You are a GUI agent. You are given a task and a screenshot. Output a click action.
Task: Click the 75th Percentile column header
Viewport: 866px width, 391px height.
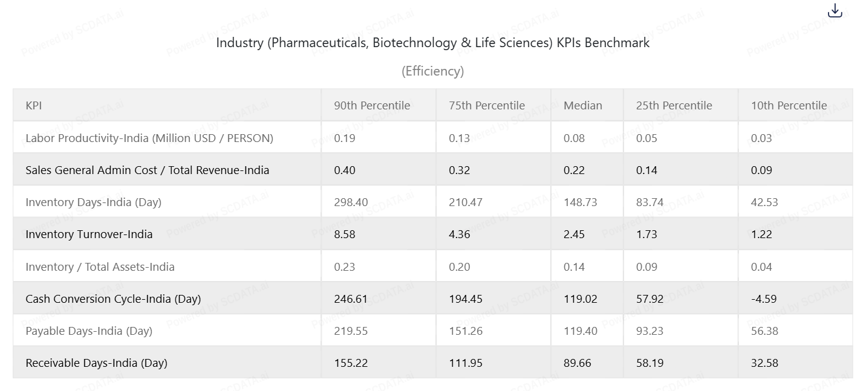[x=487, y=106]
